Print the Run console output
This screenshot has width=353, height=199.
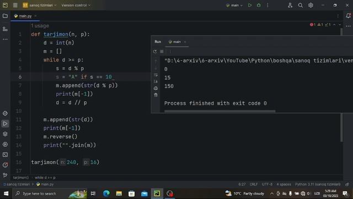(156, 88)
